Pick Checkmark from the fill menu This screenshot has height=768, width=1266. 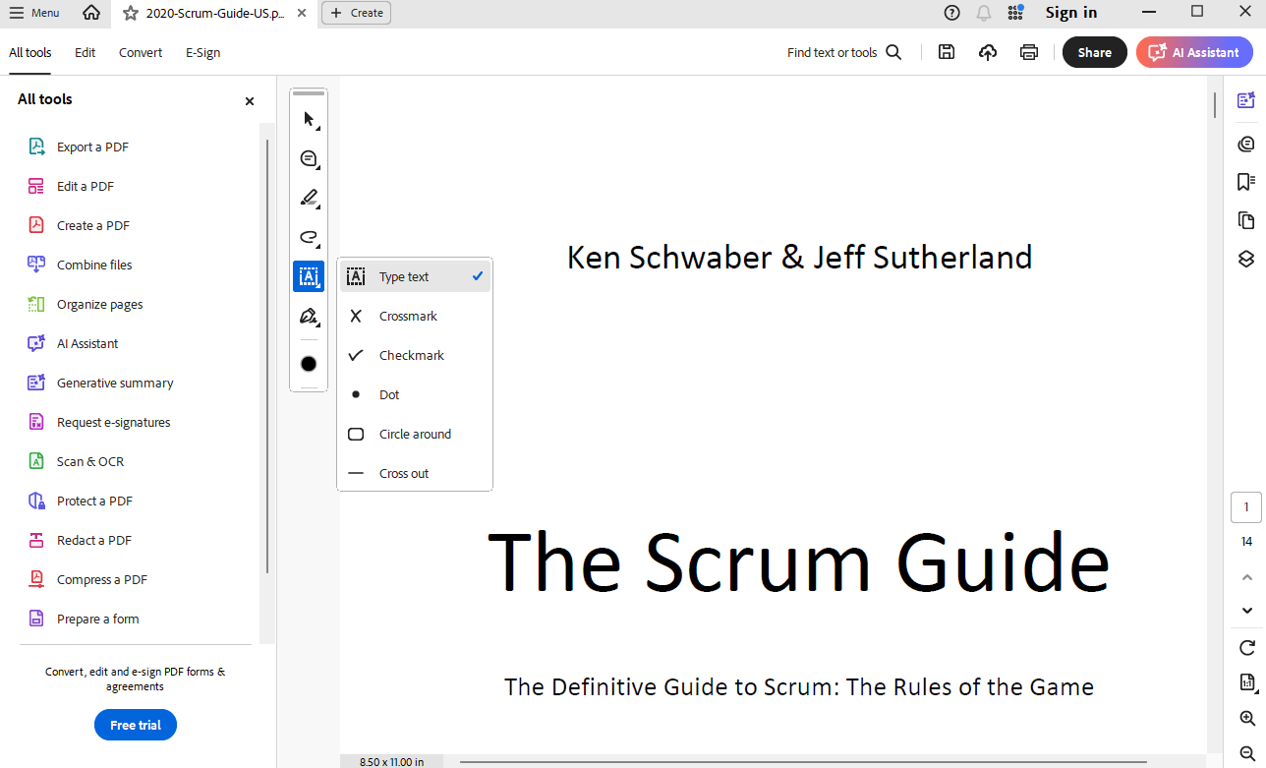point(411,356)
